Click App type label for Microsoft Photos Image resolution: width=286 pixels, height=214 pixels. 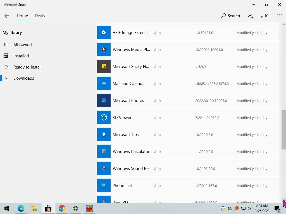coord(157,101)
